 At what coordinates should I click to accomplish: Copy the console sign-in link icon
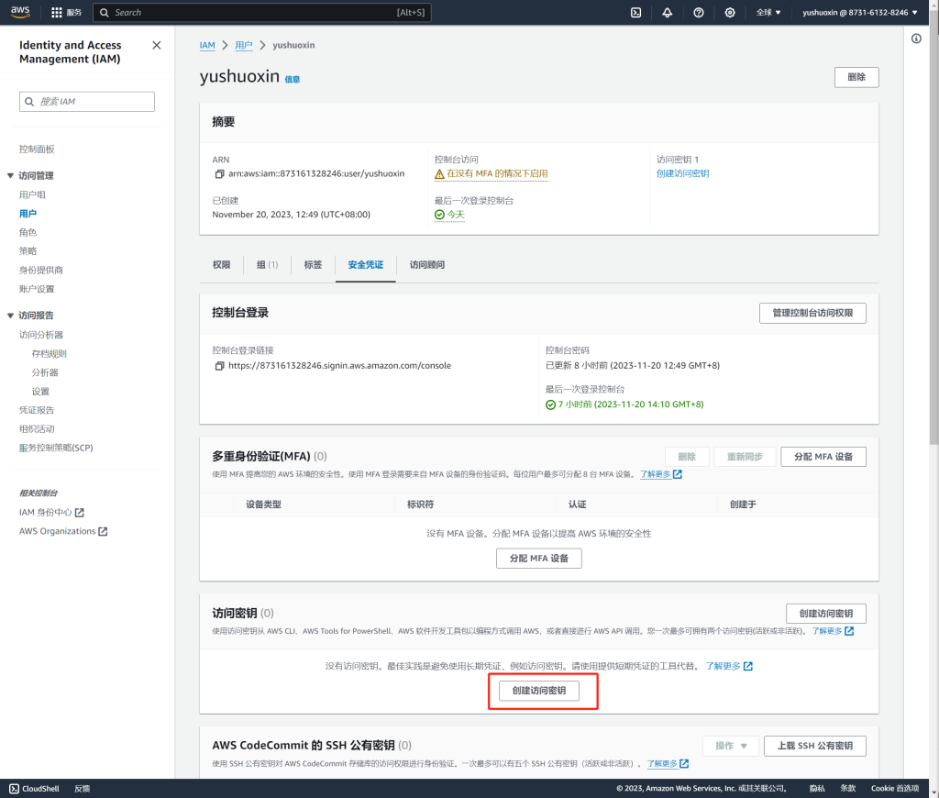click(x=219, y=365)
